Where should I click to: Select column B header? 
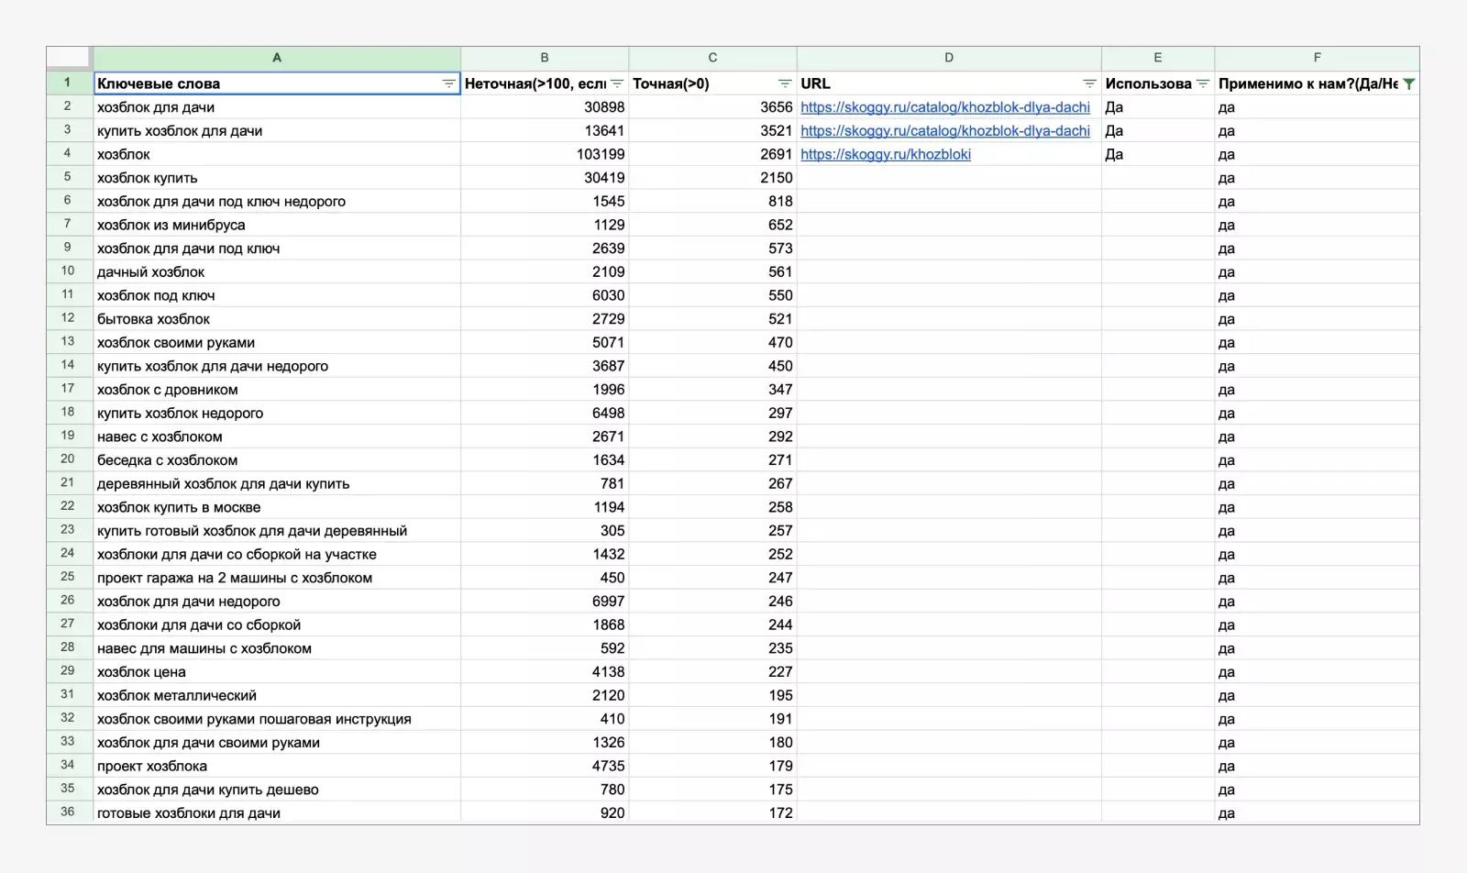click(x=545, y=58)
